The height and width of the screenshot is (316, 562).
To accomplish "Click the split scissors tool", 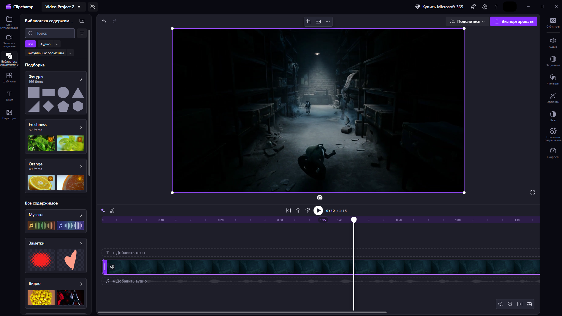I will tap(112, 210).
